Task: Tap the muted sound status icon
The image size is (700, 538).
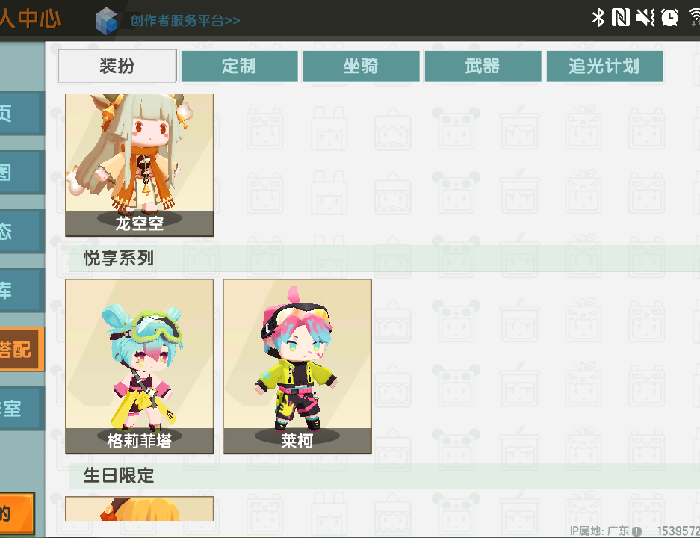Action: pyautogui.click(x=645, y=18)
